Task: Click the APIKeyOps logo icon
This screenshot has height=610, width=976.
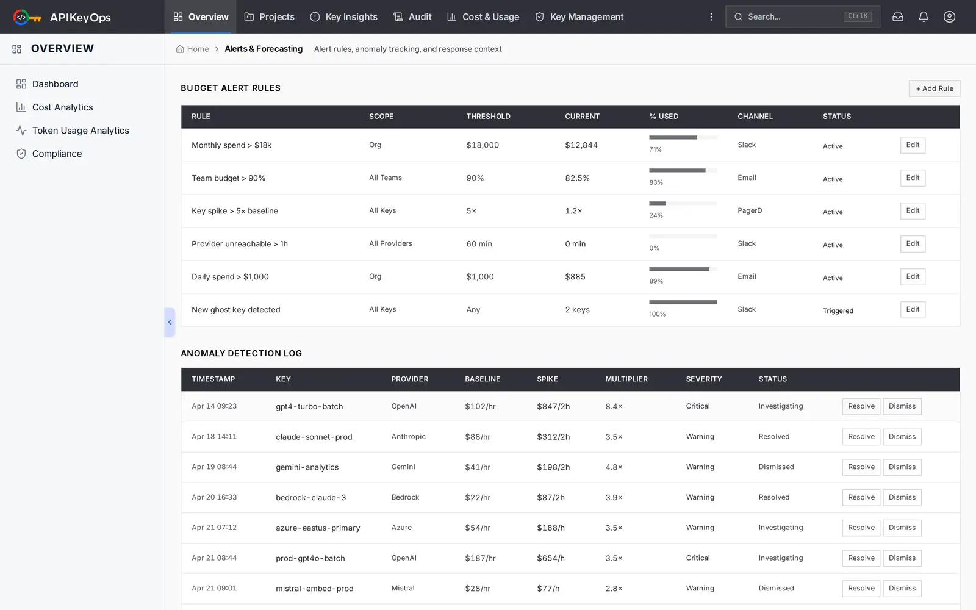Action: click(27, 17)
